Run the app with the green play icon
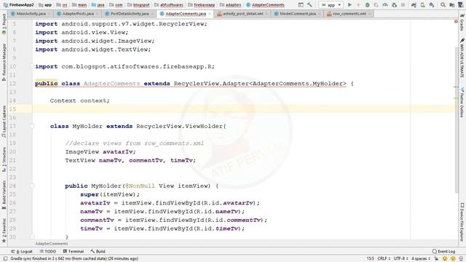The width and height of the screenshot is (466, 262). [x=349, y=5]
